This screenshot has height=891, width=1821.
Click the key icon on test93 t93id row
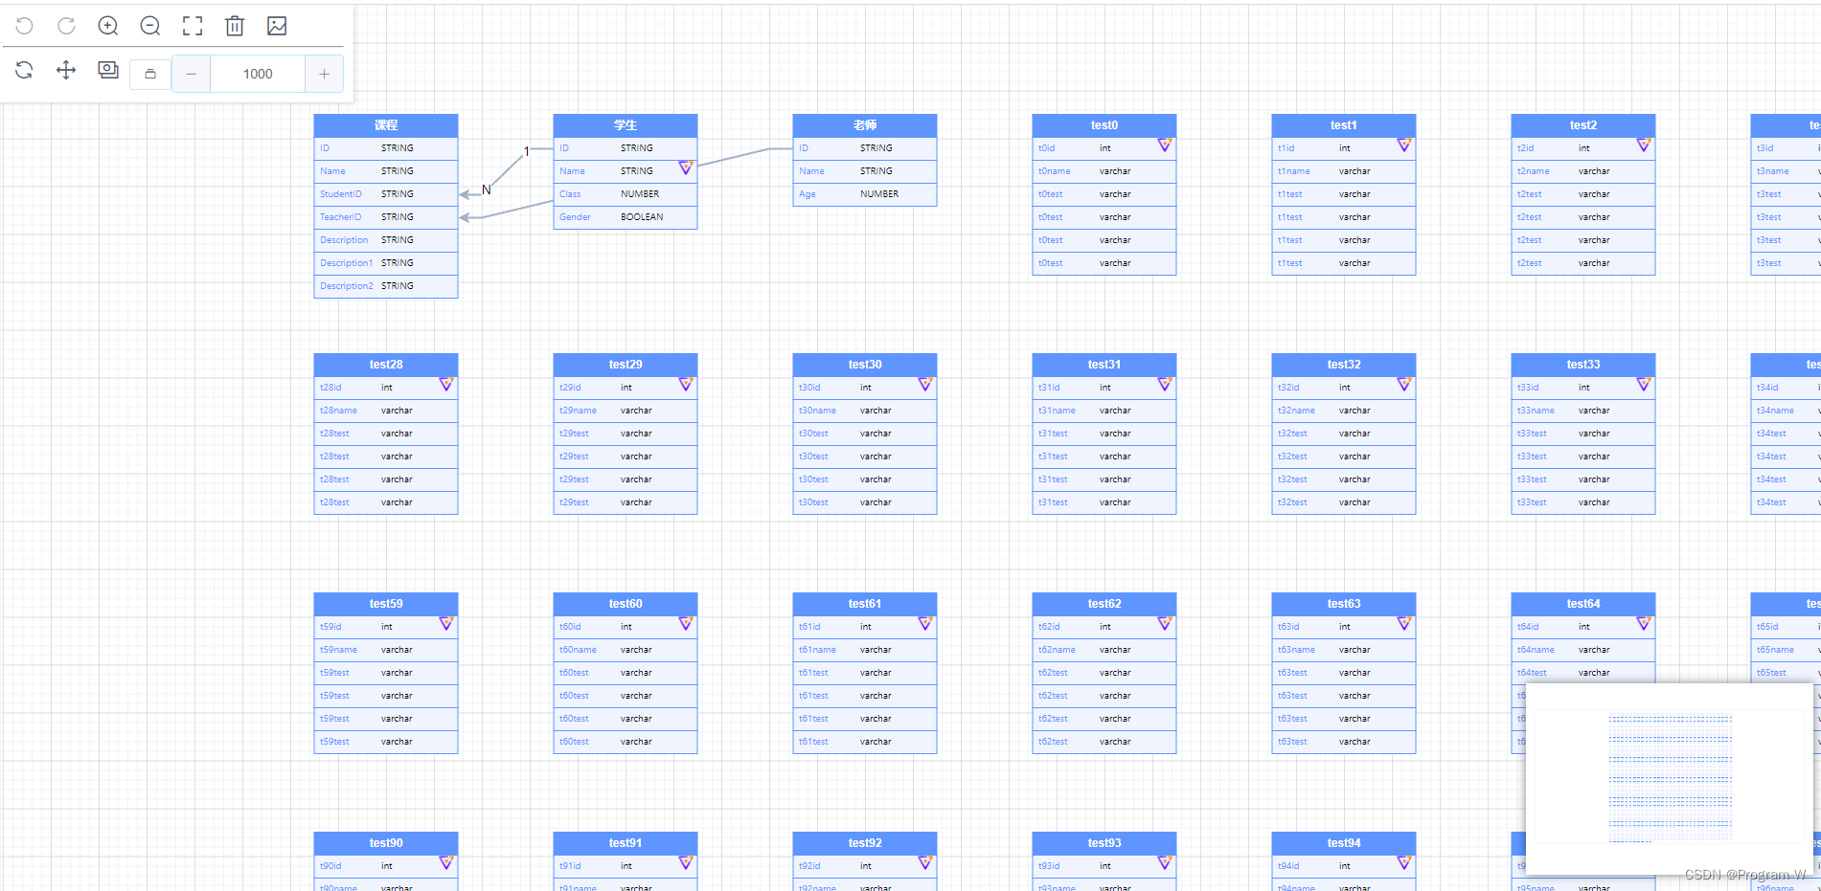click(x=1165, y=863)
